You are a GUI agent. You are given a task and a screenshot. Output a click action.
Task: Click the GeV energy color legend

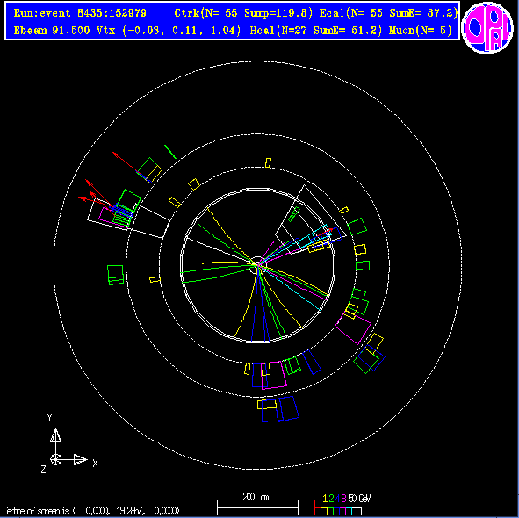point(342,505)
